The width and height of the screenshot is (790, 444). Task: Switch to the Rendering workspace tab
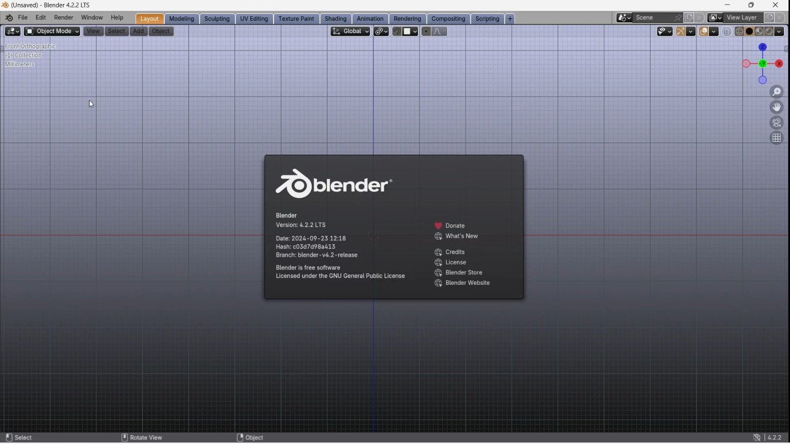point(408,19)
